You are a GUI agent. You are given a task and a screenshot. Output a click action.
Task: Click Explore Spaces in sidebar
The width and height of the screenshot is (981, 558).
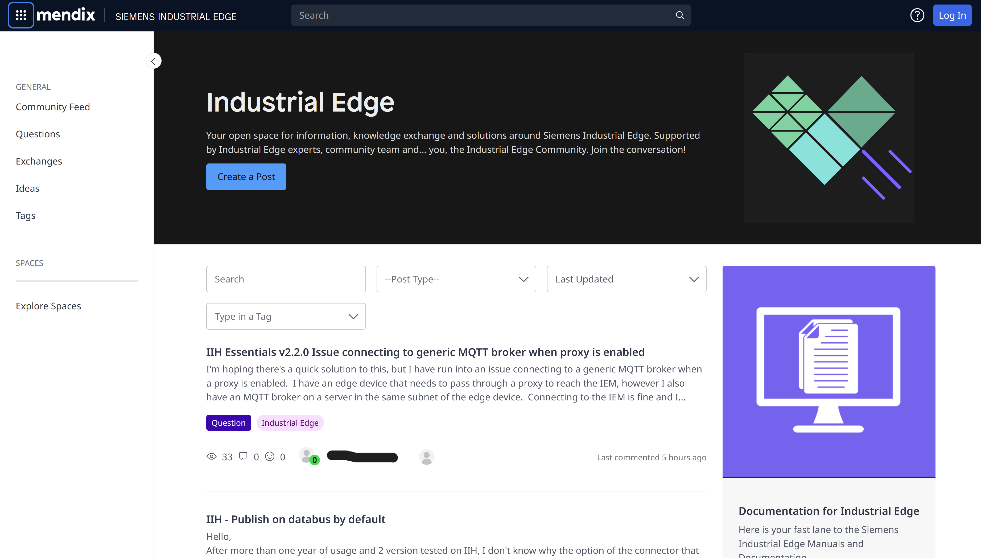[x=48, y=306]
